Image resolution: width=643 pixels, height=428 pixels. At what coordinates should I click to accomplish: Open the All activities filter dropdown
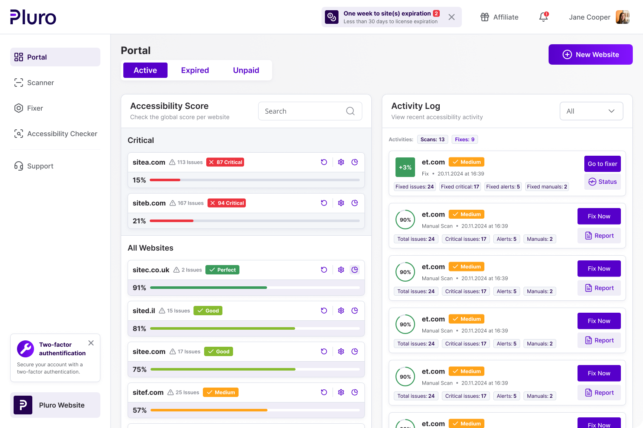click(x=591, y=111)
